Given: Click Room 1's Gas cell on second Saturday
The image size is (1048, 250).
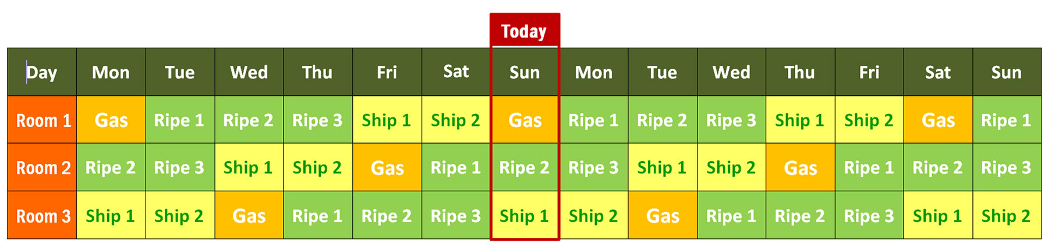Looking at the screenshot, I should click(x=938, y=120).
